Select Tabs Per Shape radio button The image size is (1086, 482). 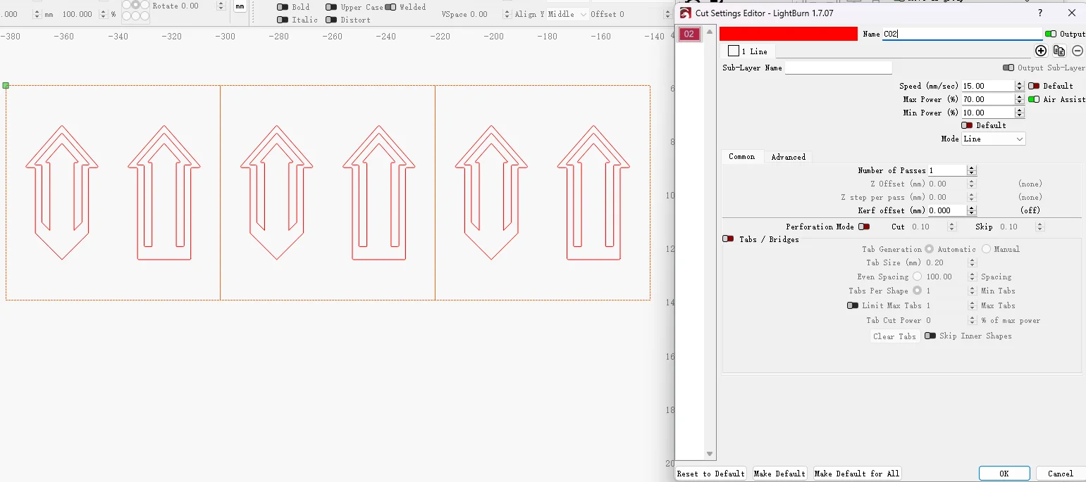[x=918, y=291]
